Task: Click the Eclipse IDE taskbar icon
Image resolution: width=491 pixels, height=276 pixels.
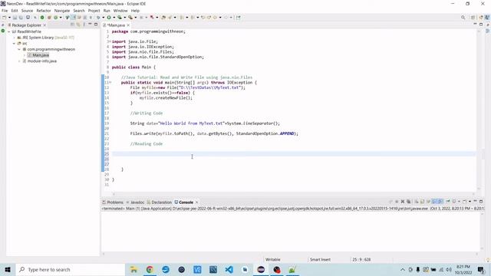Action: 261,269
